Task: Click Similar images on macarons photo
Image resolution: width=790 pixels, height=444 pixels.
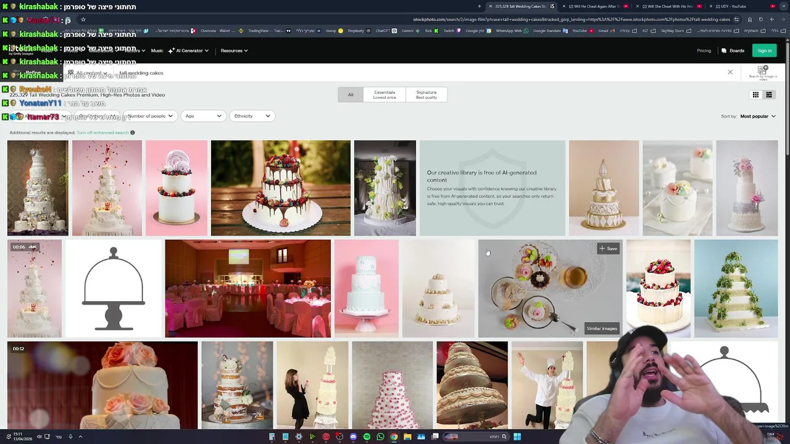Action: pyautogui.click(x=602, y=329)
